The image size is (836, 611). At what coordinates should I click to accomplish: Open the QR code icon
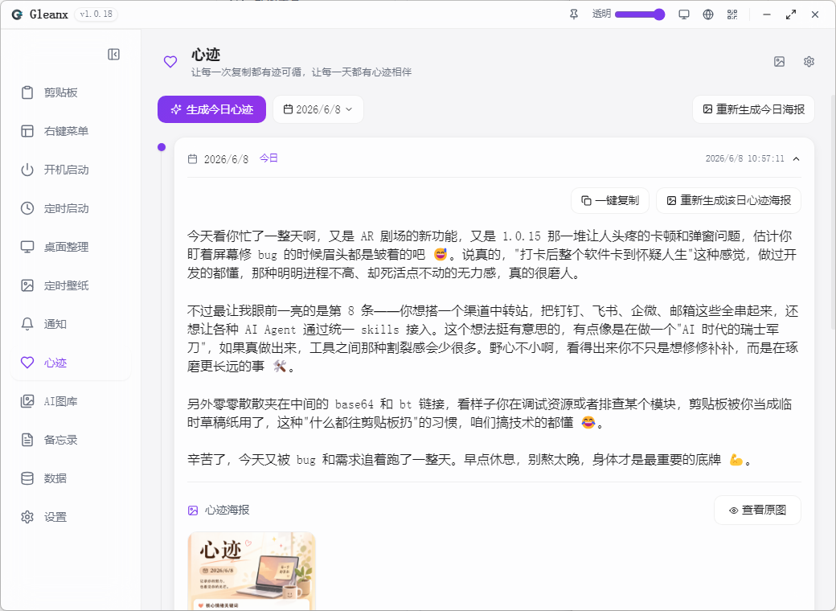(732, 14)
